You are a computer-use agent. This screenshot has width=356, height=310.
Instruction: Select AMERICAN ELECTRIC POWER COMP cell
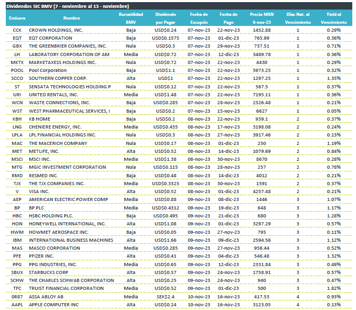coord(68,199)
